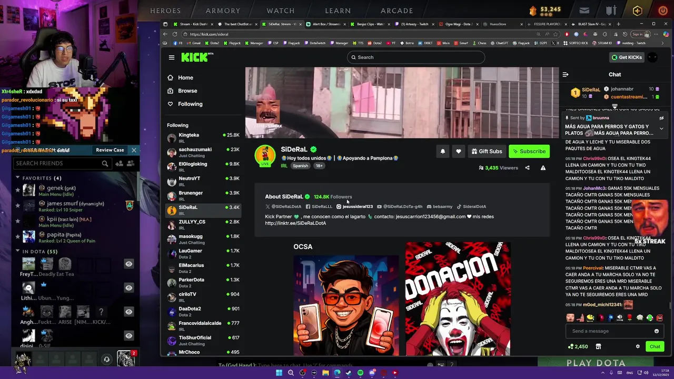
Task: Open Windows Start menu
Action: (279, 373)
